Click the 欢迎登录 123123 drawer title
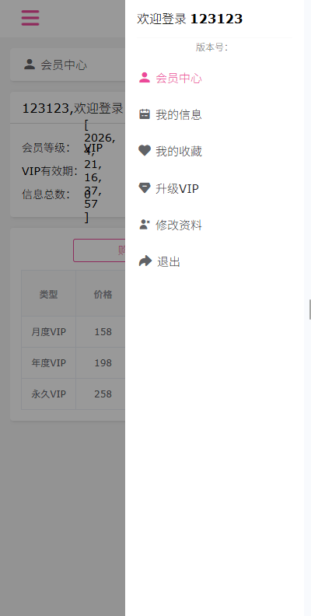The width and height of the screenshot is (311, 616). [x=190, y=19]
